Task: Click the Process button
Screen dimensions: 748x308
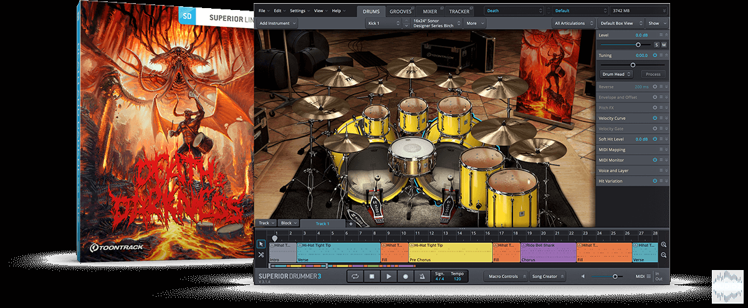Action: click(653, 74)
